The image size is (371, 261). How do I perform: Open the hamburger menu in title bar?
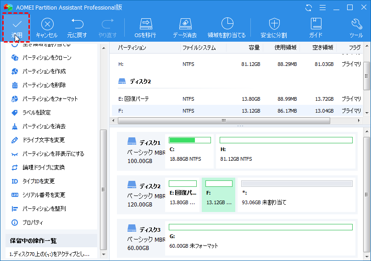pyautogui.click(x=322, y=8)
